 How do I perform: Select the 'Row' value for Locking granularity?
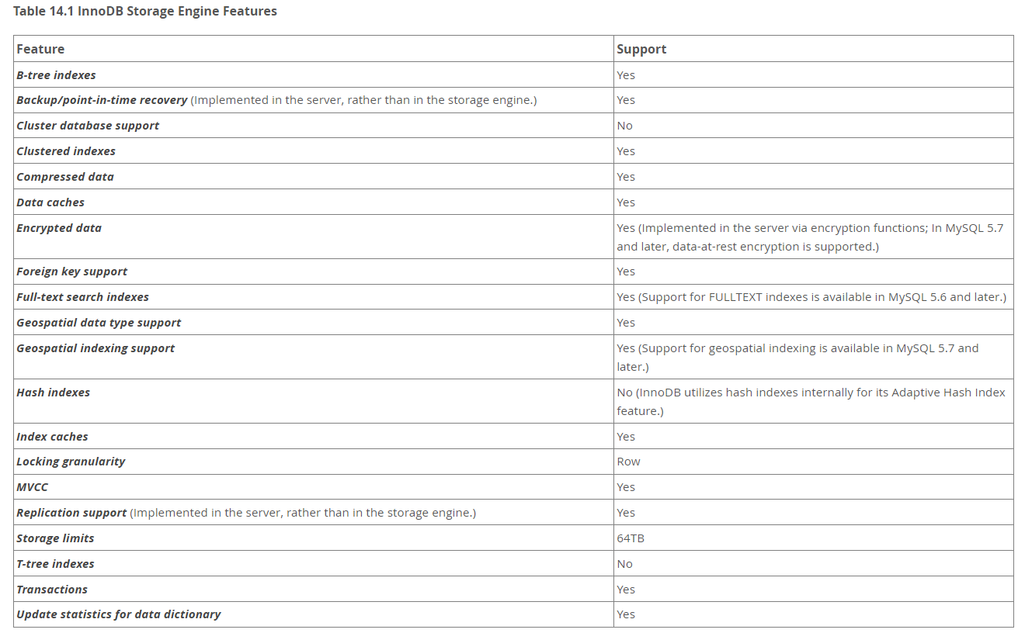(628, 462)
